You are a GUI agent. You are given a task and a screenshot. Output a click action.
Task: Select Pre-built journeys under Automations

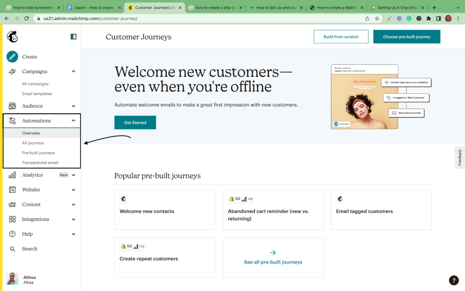39,153
